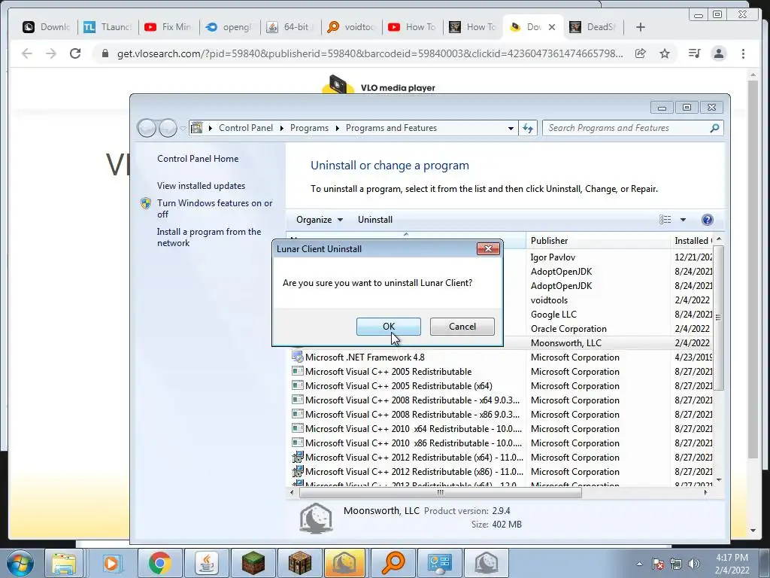Confirm uninstall with the OK button
The height and width of the screenshot is (578, 770).
point(389,327)
